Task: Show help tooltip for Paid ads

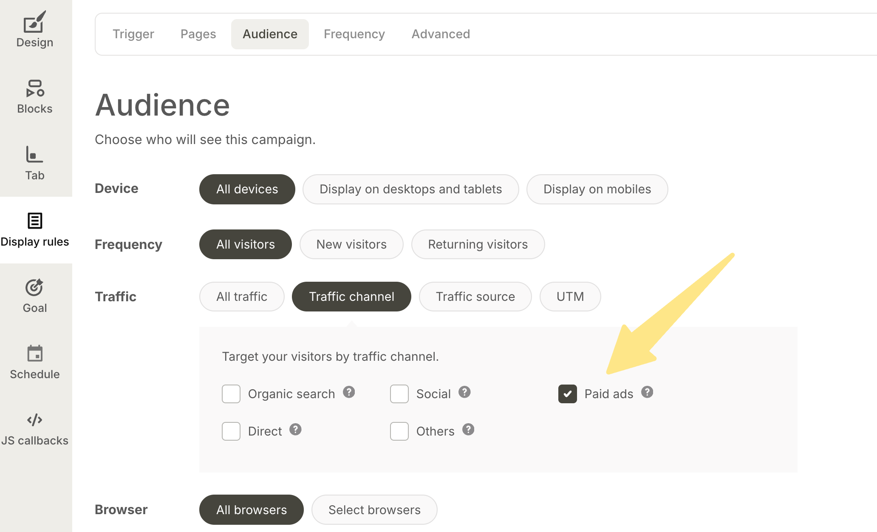Action: (x=647, y=392)
